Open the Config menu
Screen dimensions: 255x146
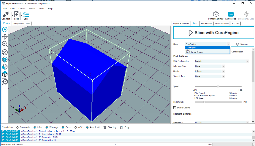tap(22, 9)
